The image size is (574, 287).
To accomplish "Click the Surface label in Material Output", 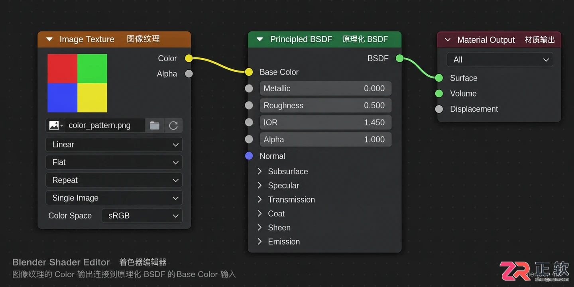I will click(464, 78).
